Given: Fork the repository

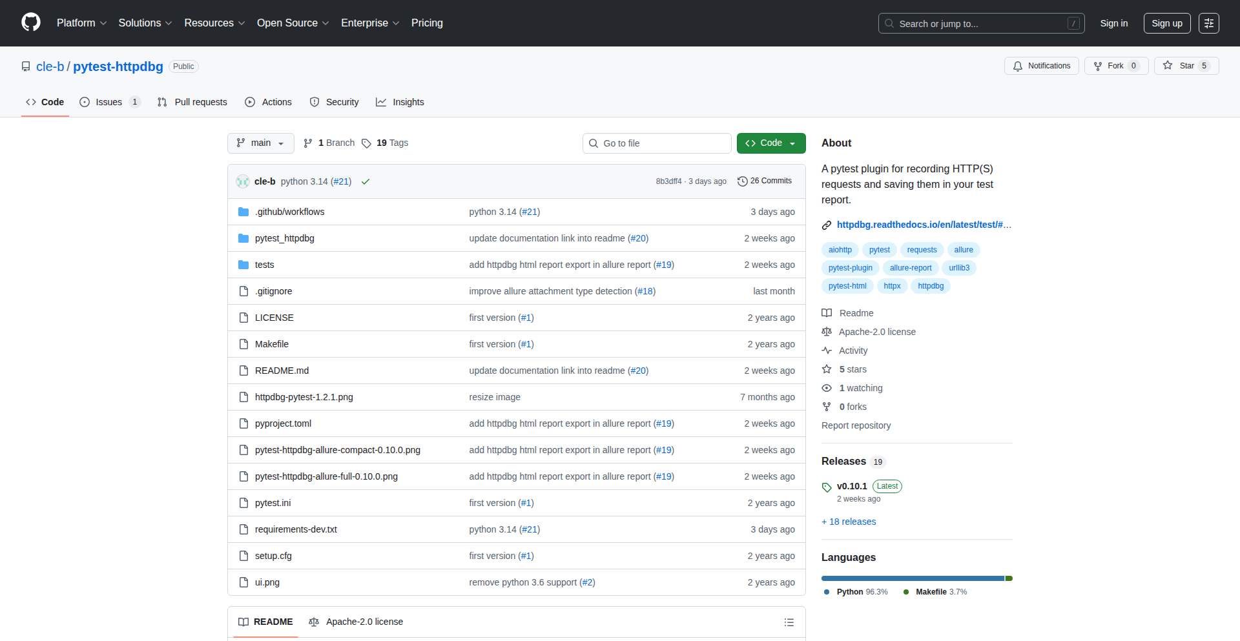Looking at the screenshot, I should pos(1109,66).
